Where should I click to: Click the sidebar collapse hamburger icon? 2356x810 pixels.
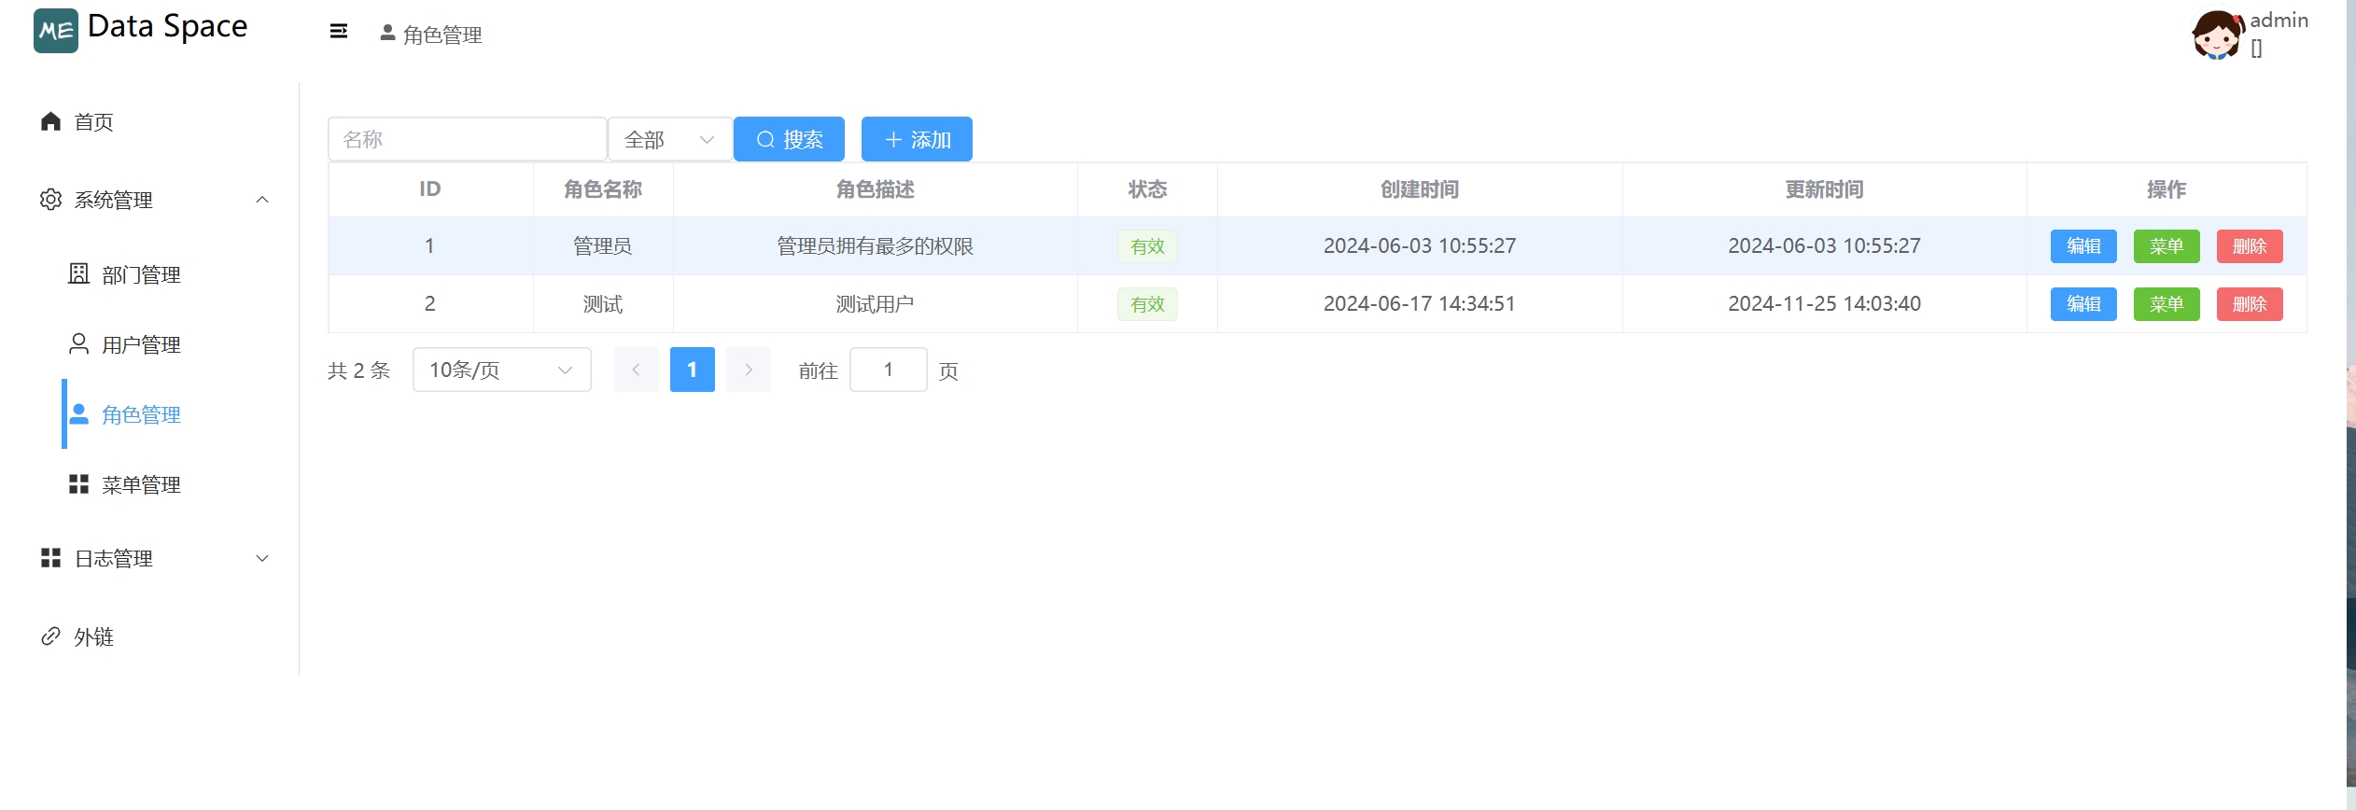click(x=338, y=32)
